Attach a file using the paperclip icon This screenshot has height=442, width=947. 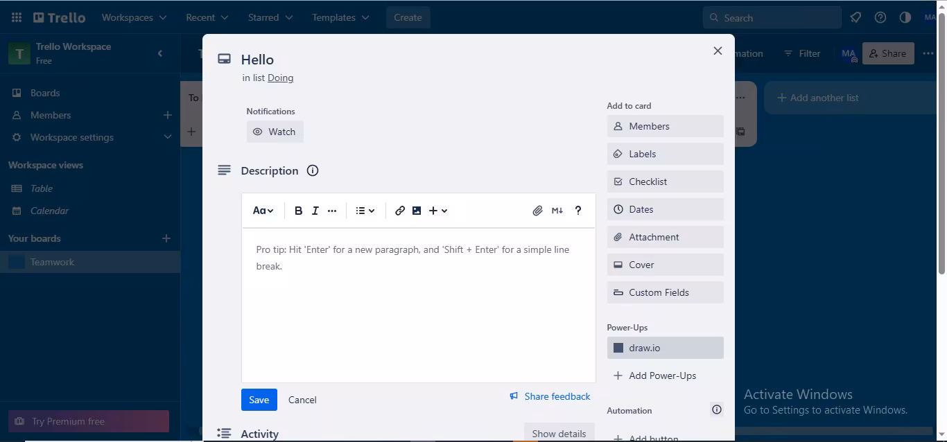tap(537, 211)
